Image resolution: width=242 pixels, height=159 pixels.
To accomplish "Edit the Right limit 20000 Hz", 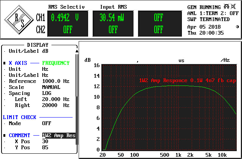I will point(56,105).
